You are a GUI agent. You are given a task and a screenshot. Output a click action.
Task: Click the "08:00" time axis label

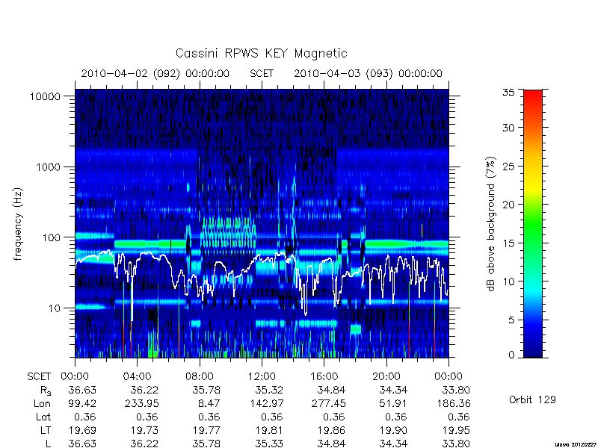[200, 377]
